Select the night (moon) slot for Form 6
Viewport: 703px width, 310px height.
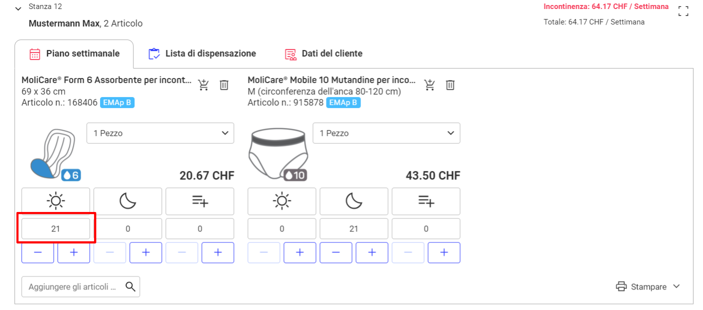[x=127, y=201]
